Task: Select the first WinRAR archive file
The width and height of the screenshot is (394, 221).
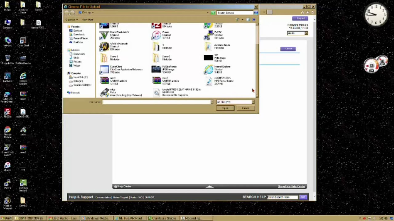Action: coord(113,81)
